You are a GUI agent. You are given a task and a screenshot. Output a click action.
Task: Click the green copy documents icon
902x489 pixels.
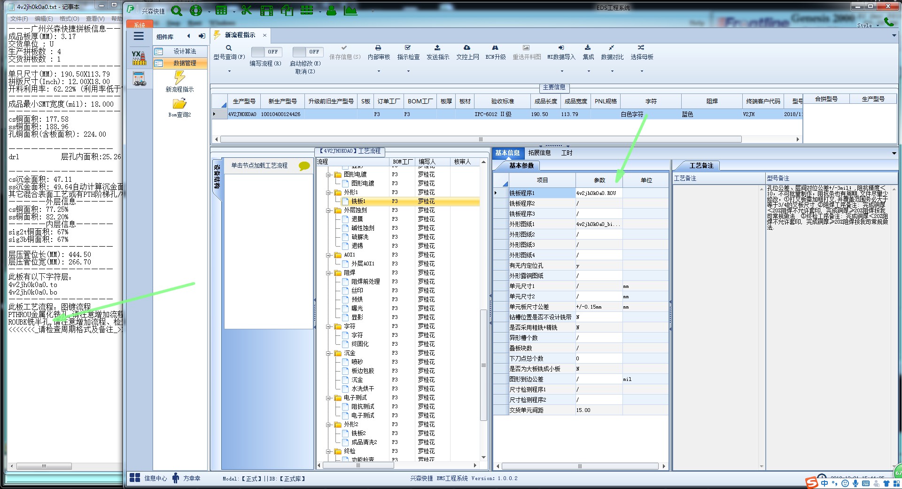[x=287, y=10]
